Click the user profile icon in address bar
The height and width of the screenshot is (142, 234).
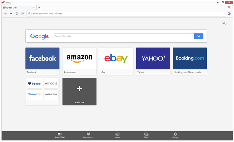click(229, 13)
